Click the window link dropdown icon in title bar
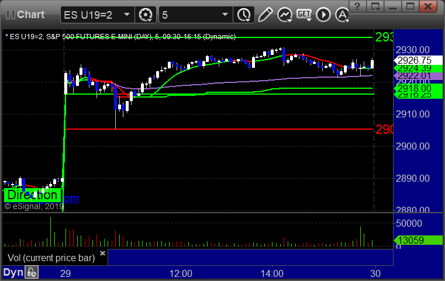445x281 pixels. point(375,6)
